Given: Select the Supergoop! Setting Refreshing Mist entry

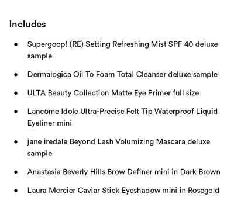Looking at the screenshot, I should 122,50.
